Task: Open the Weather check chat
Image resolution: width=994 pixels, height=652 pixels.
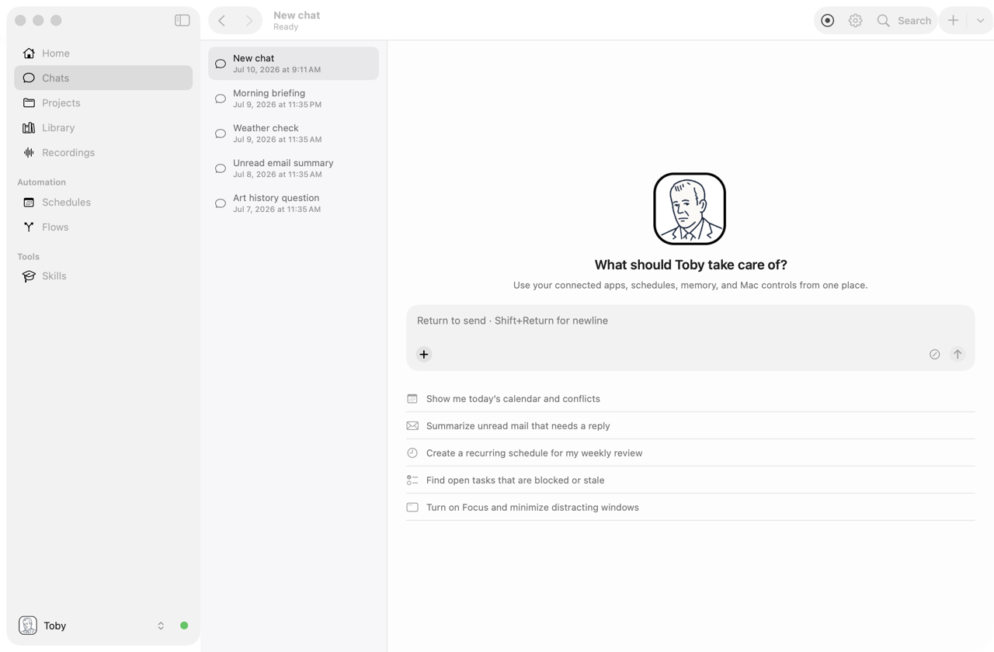Action: coord(294,134)
